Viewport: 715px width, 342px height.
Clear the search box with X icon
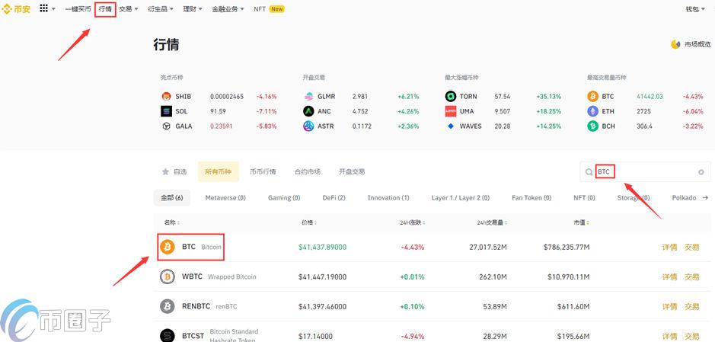click(x=701, y=172)
